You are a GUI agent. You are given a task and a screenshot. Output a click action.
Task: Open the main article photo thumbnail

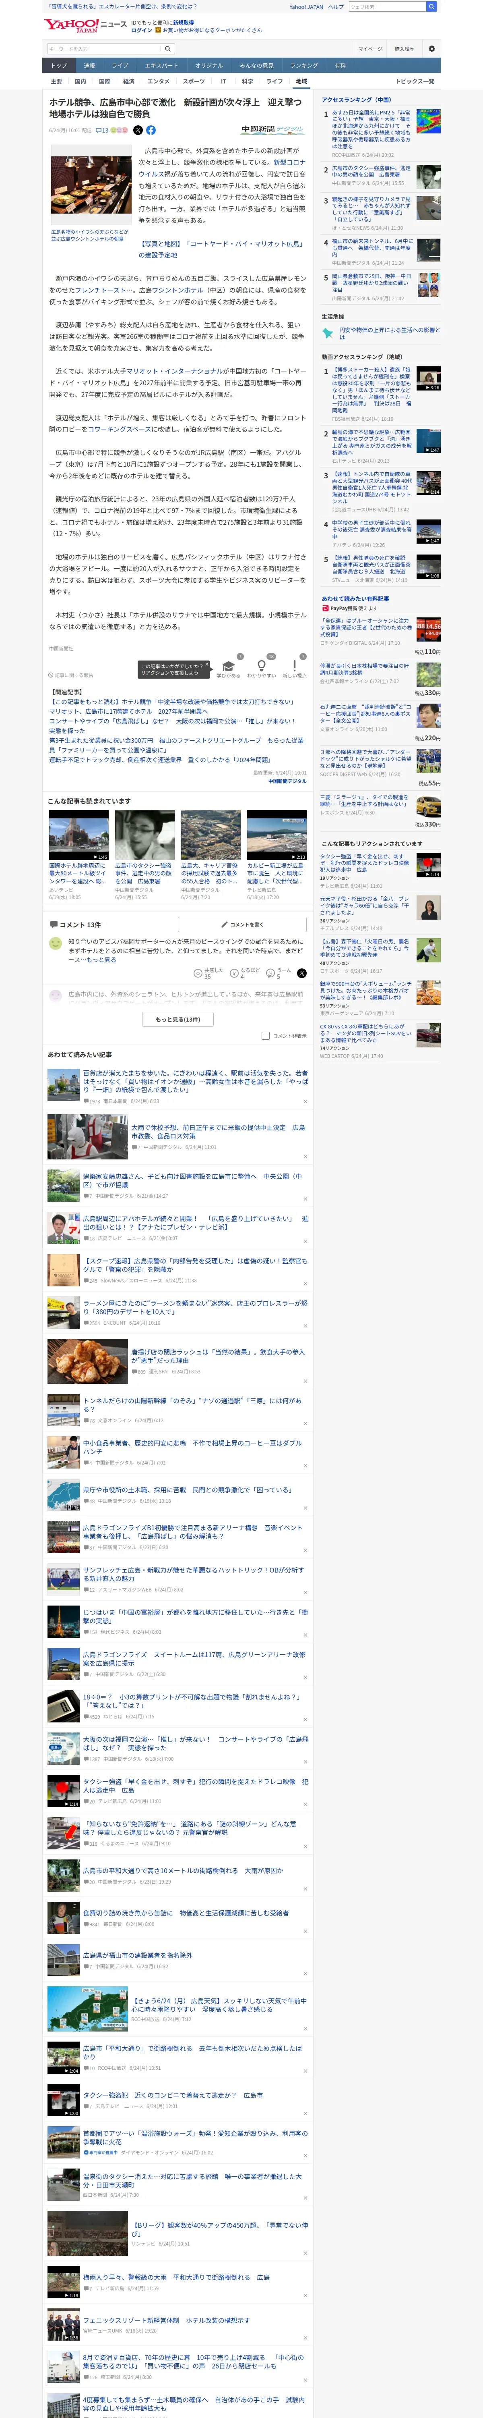(x=90, y=186)
